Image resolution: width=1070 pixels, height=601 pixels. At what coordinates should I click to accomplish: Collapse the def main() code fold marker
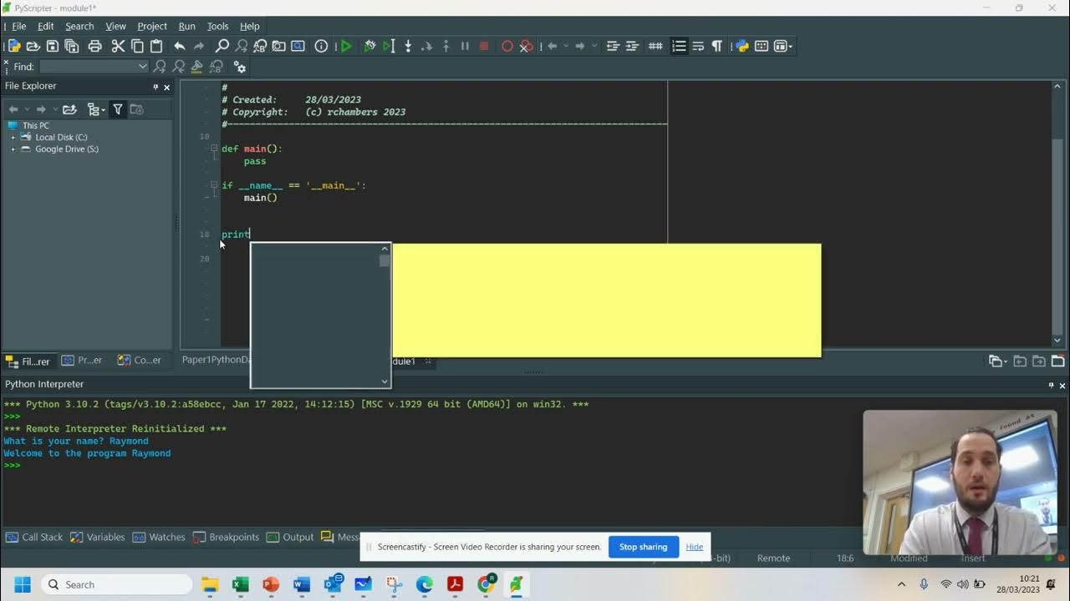click(x=215, y=149)
